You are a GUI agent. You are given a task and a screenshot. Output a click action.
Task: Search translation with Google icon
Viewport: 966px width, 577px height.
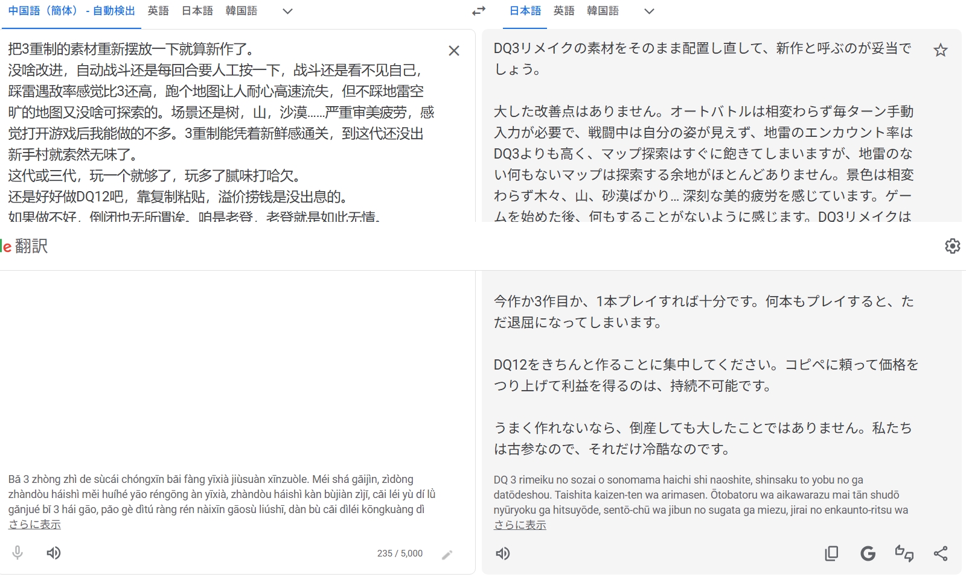coord(868,553)
